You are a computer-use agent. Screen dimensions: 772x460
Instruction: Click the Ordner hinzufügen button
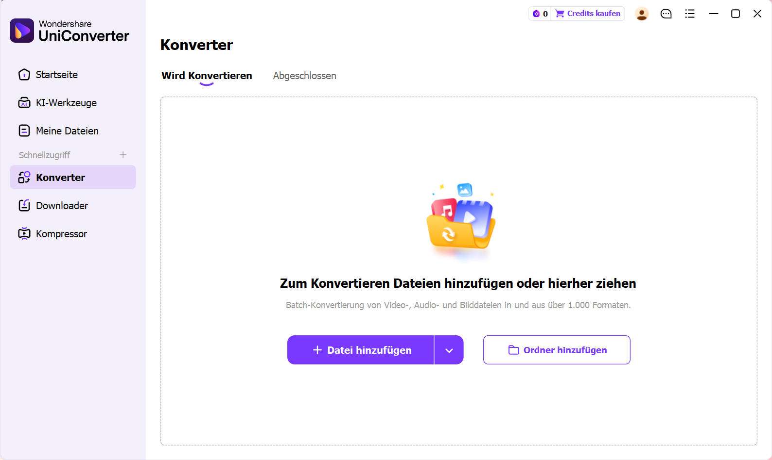point(557,350)
